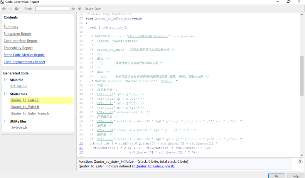This screenshot has width=305, height=178.
Task: Find previous match with up arrow
Action: tap(73, 8)
